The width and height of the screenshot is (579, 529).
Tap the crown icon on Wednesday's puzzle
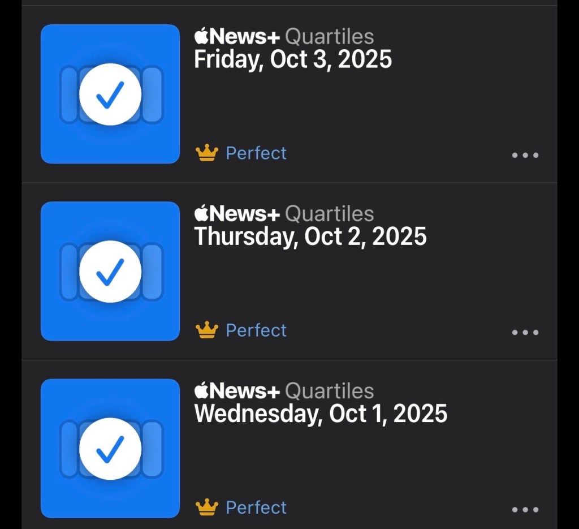[x=206, y=507]
